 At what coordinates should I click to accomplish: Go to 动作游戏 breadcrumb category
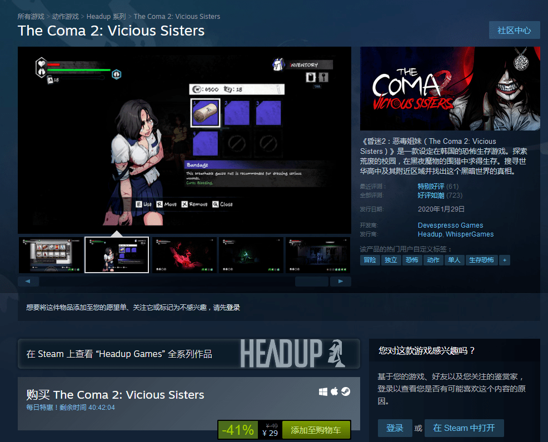[x=66, y=17]
